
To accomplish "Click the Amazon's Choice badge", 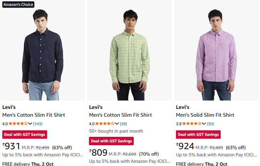I will [18, 5].
